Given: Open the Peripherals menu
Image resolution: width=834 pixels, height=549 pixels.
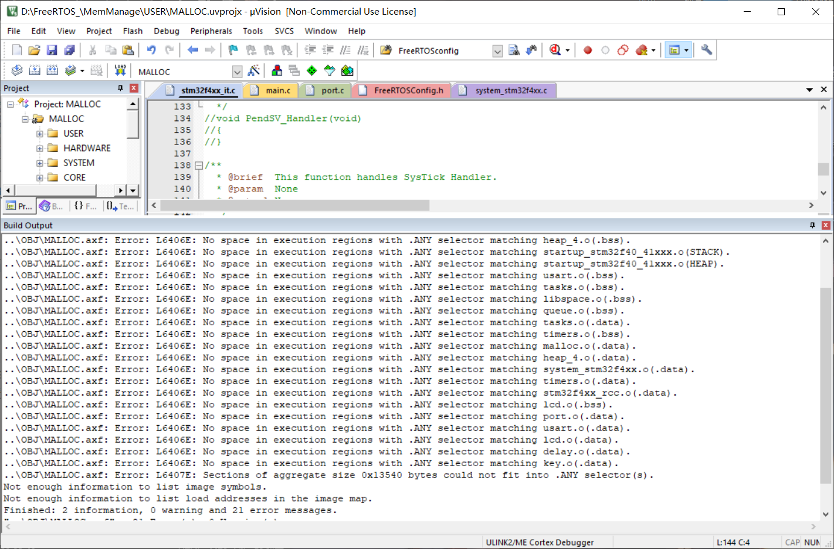Looking at the screenshot, I should [211, 31].
